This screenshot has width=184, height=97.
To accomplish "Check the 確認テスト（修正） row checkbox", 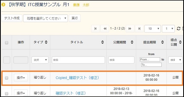I will coord(7,94).
